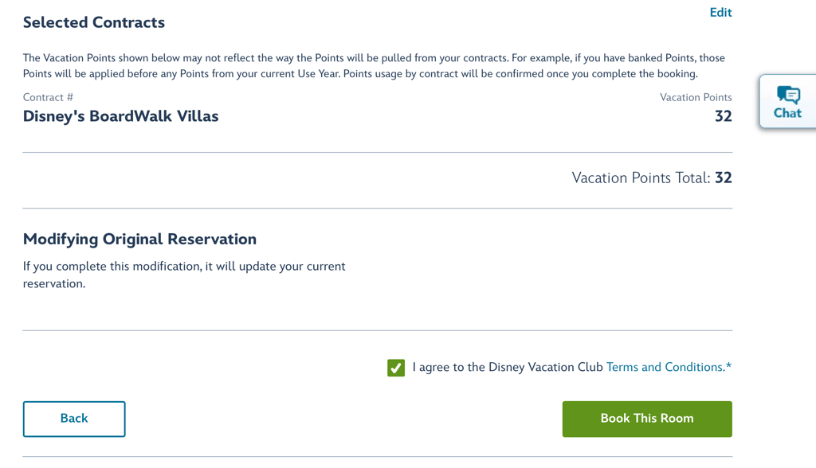This screenshot has height=468, width=816.
Task: Click the Chat label in side widget
Action: click(x=787, y=113)
